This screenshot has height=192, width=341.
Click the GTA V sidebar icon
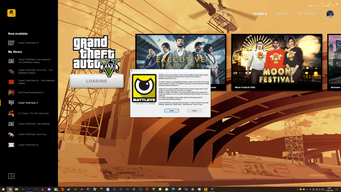[11, 103]
